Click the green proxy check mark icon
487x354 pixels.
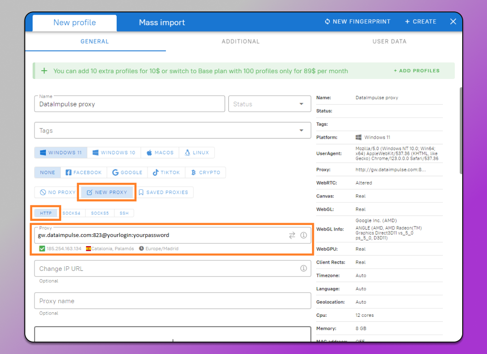[42, 248]
